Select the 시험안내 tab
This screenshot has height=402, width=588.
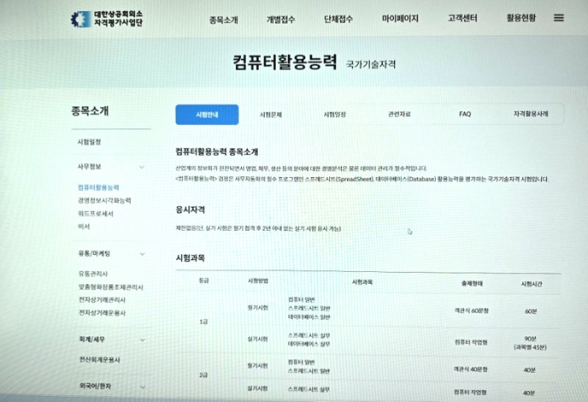pyautogui.click(x=207, y=115)
